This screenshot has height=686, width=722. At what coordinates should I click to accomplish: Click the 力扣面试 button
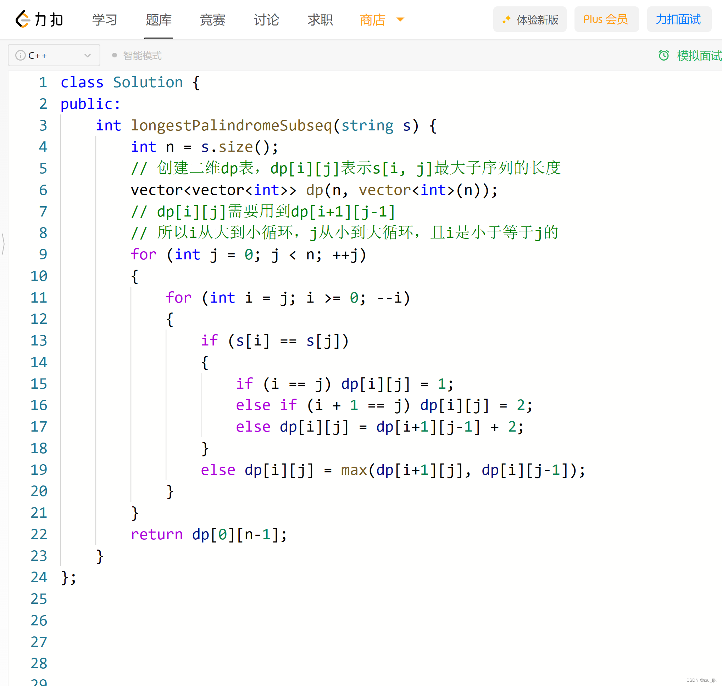679,19
